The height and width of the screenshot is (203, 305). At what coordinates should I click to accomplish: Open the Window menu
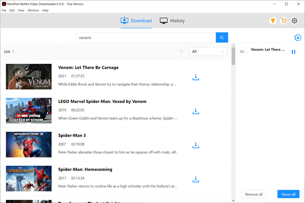33,10
